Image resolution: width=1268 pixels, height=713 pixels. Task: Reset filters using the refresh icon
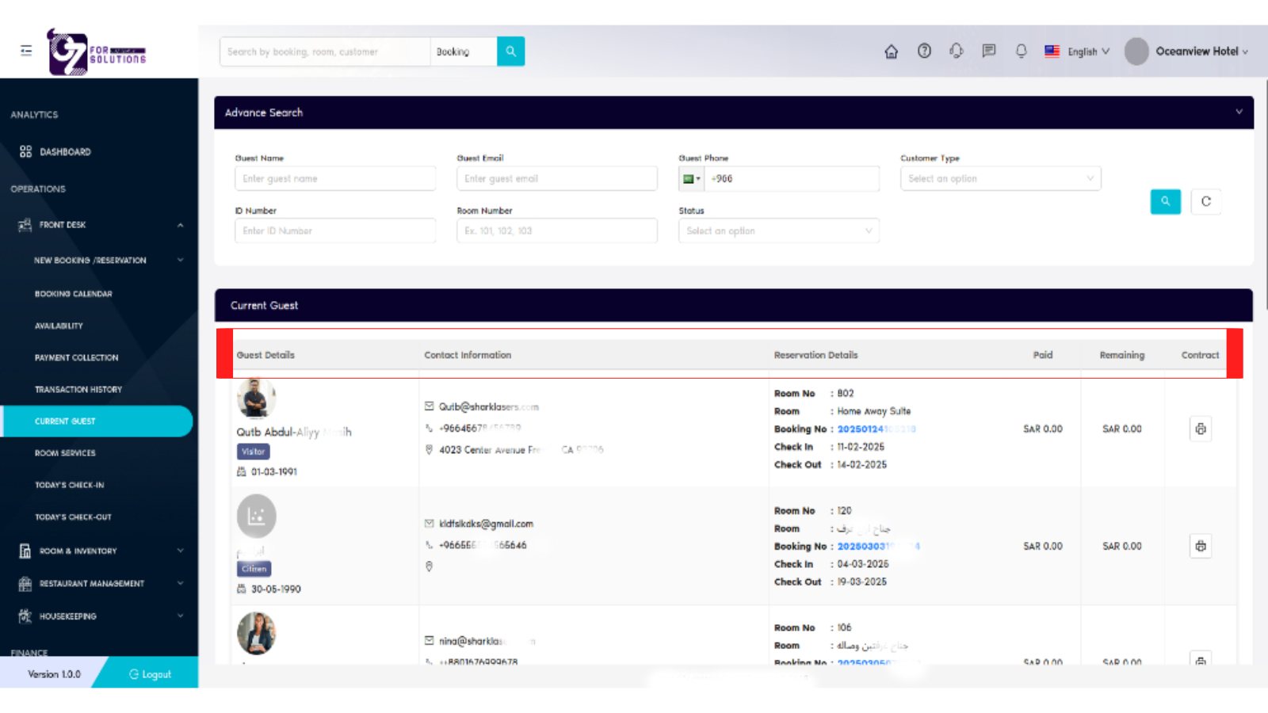pos(1205,202)
